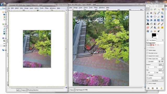
Task: Select the Alignment tool
Action: 155,17
